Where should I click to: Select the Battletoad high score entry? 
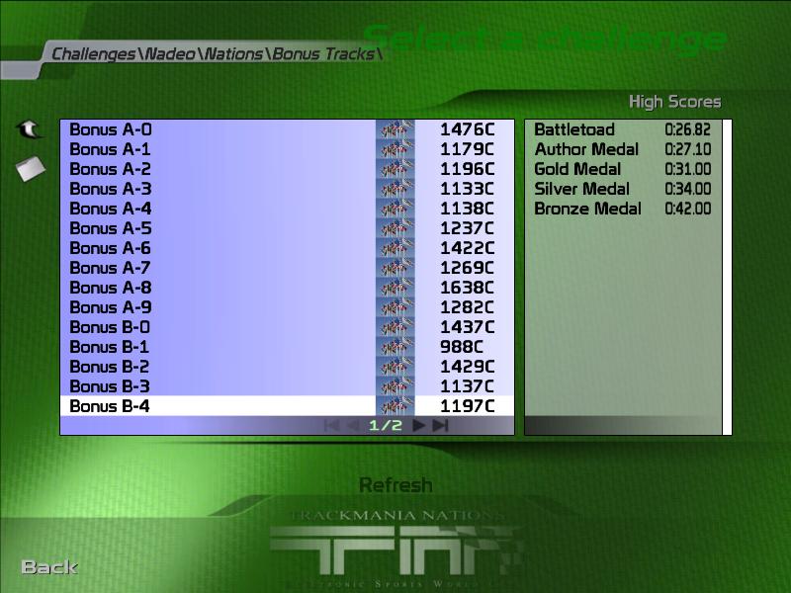(574, 129)
